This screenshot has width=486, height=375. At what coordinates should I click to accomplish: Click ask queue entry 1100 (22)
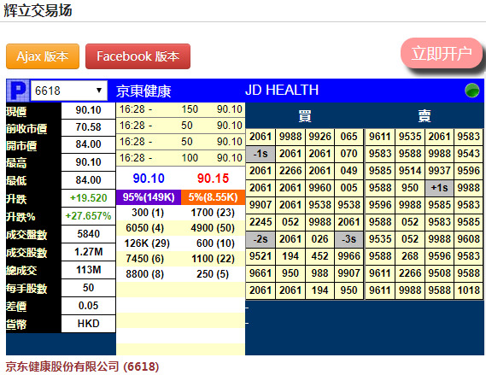tap(213, 259)
